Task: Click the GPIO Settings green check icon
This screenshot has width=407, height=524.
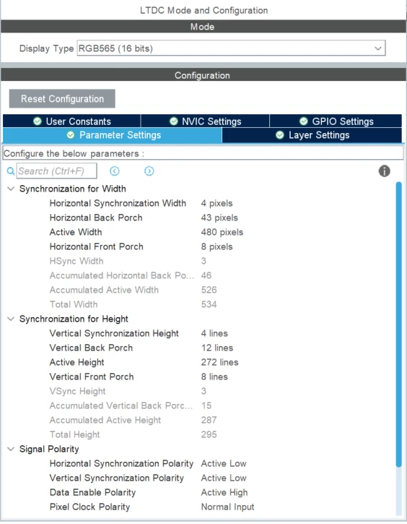Action: coord(304,121)
